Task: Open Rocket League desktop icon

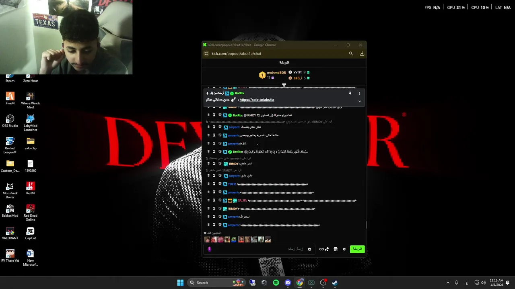Action: 10,145
